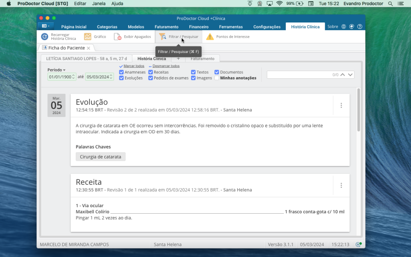Go to next search result arrow
Viewport: 411px width, 257px height.
(x=350, y=75)
